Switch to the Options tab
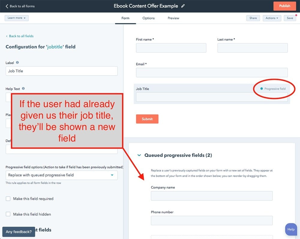Image resolution: width=300 pixels, height=239 pixels. 148,18
